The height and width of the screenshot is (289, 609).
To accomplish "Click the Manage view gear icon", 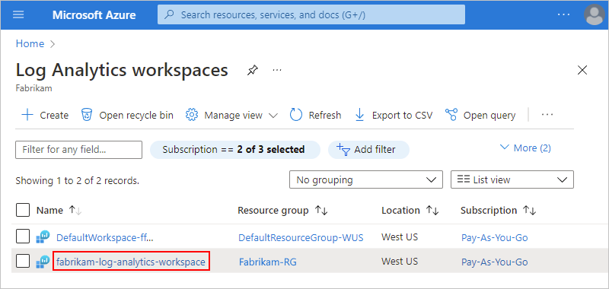I will tap(192, 115).
